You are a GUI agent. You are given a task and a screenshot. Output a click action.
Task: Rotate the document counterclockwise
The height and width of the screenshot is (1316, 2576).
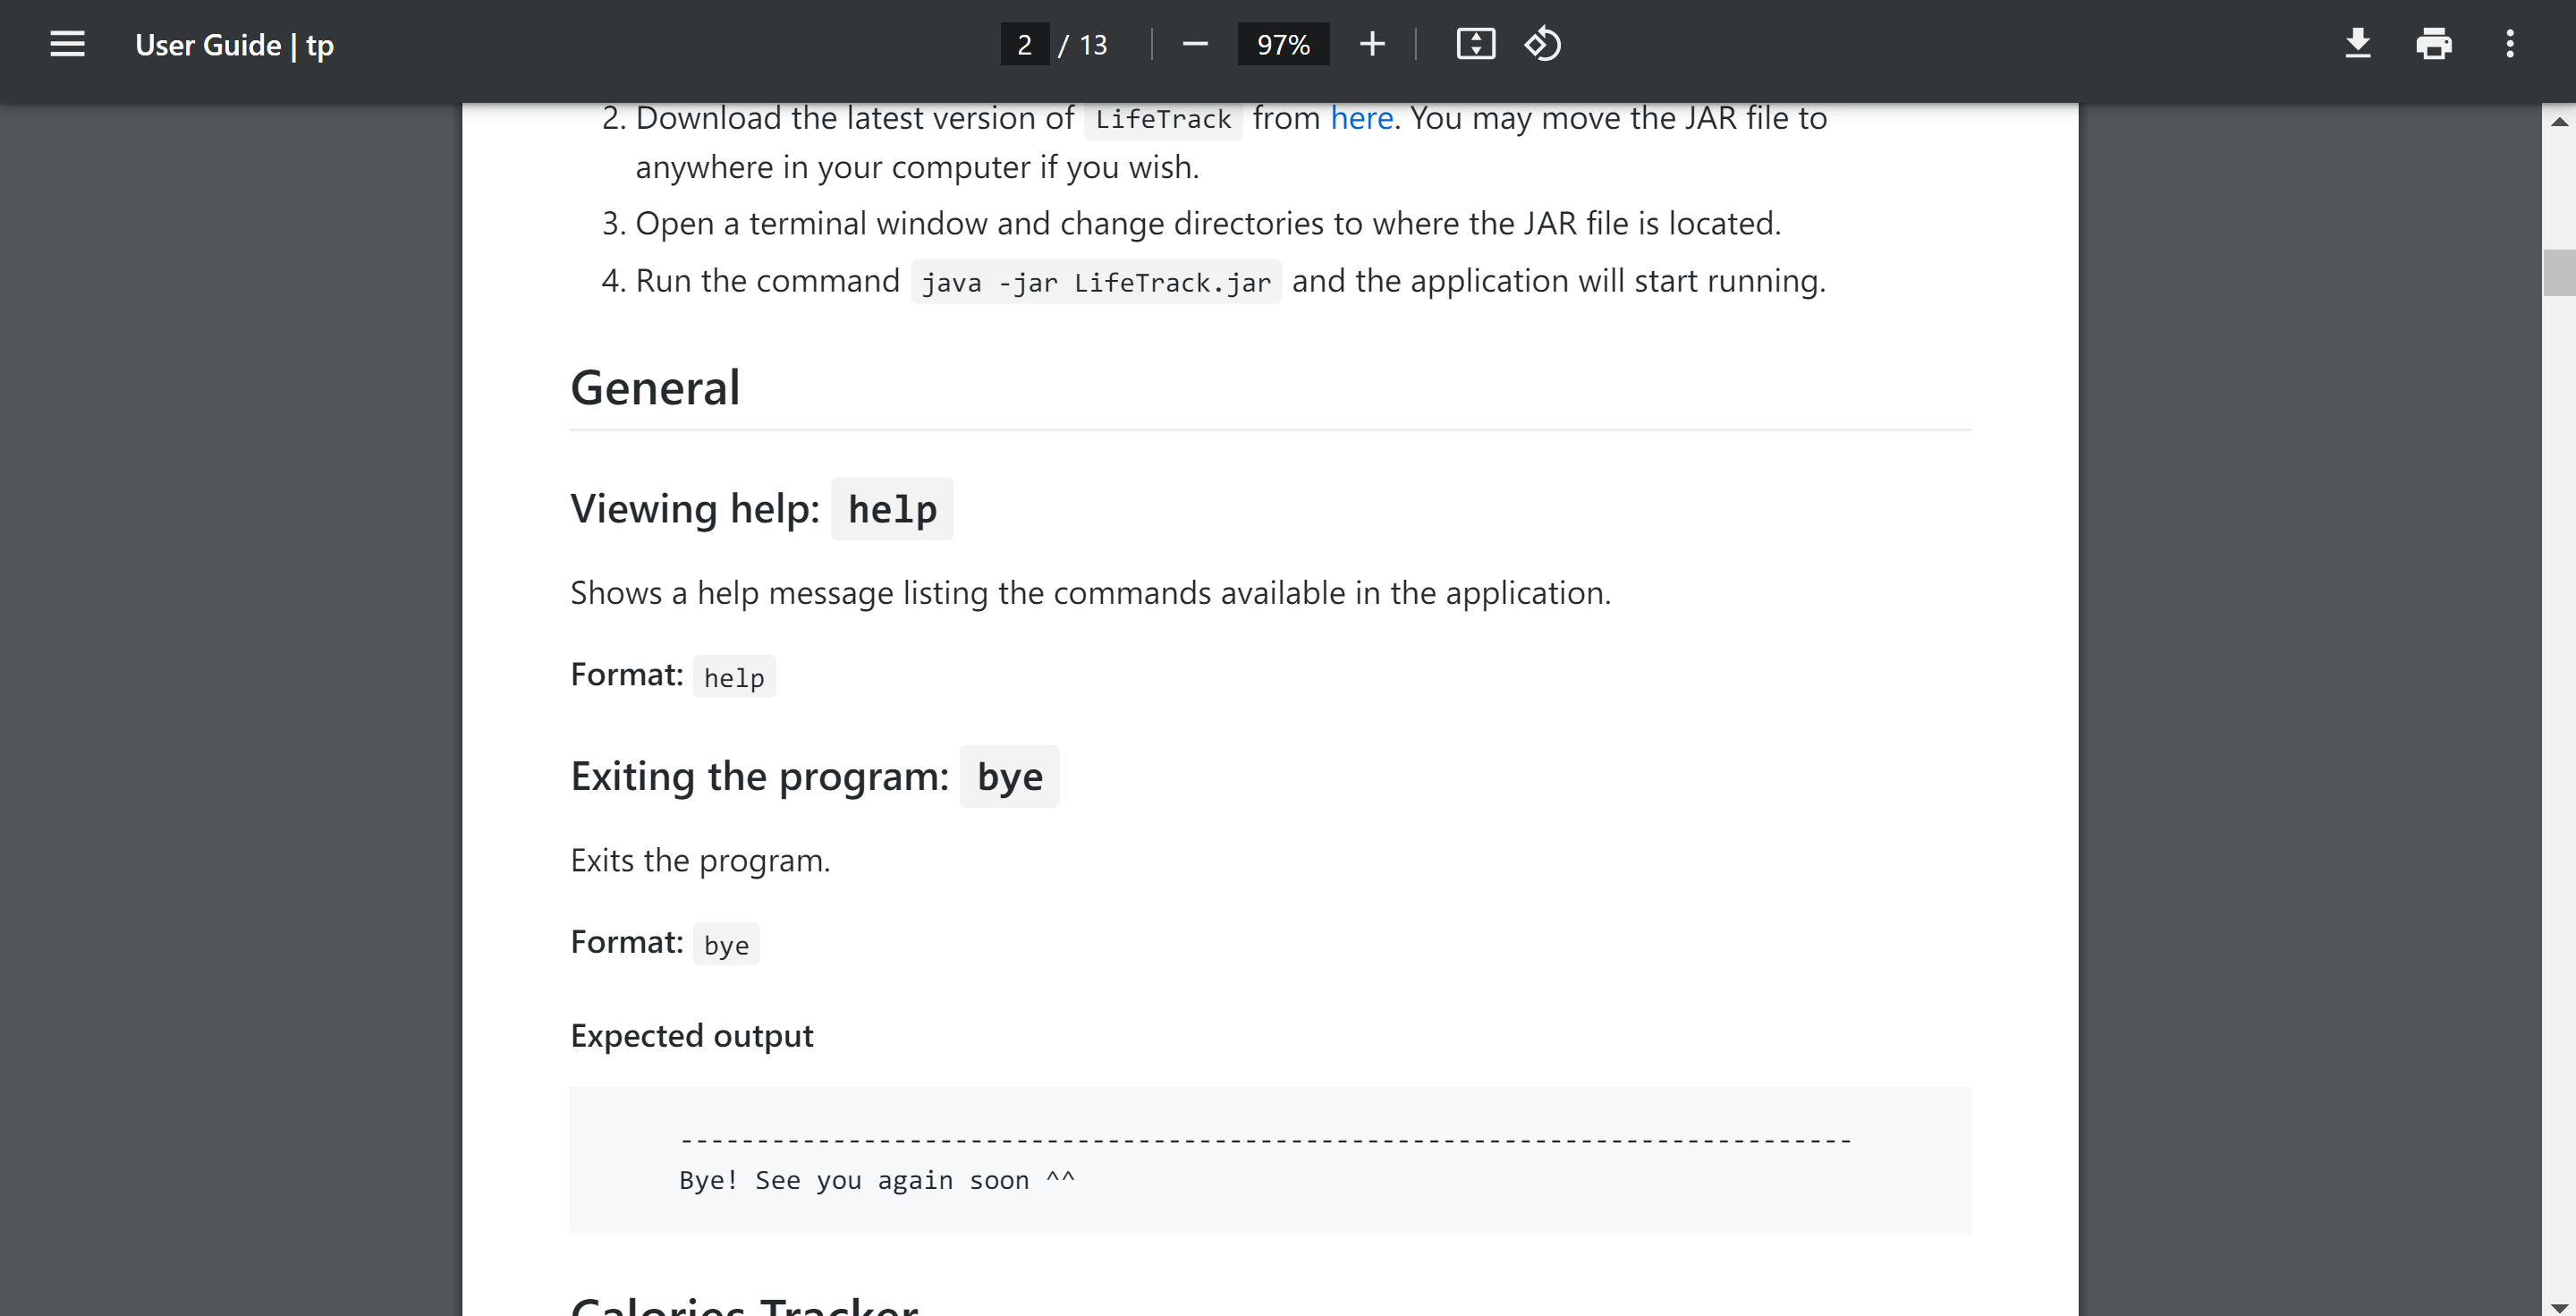pos(1542,45)
